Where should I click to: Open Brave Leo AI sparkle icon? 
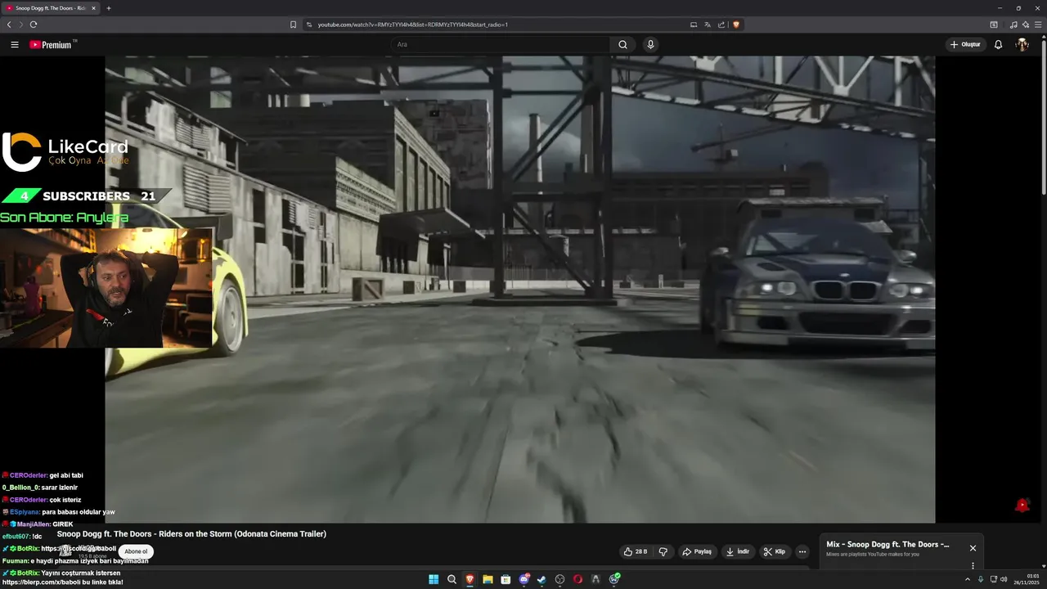[1025, 25]
